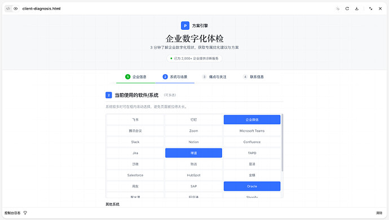
Task: Click the 其他系统 label
Action: (112, 204)
